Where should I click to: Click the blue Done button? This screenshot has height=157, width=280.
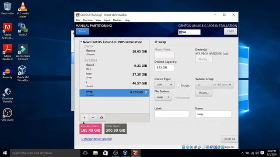point(82,31)
